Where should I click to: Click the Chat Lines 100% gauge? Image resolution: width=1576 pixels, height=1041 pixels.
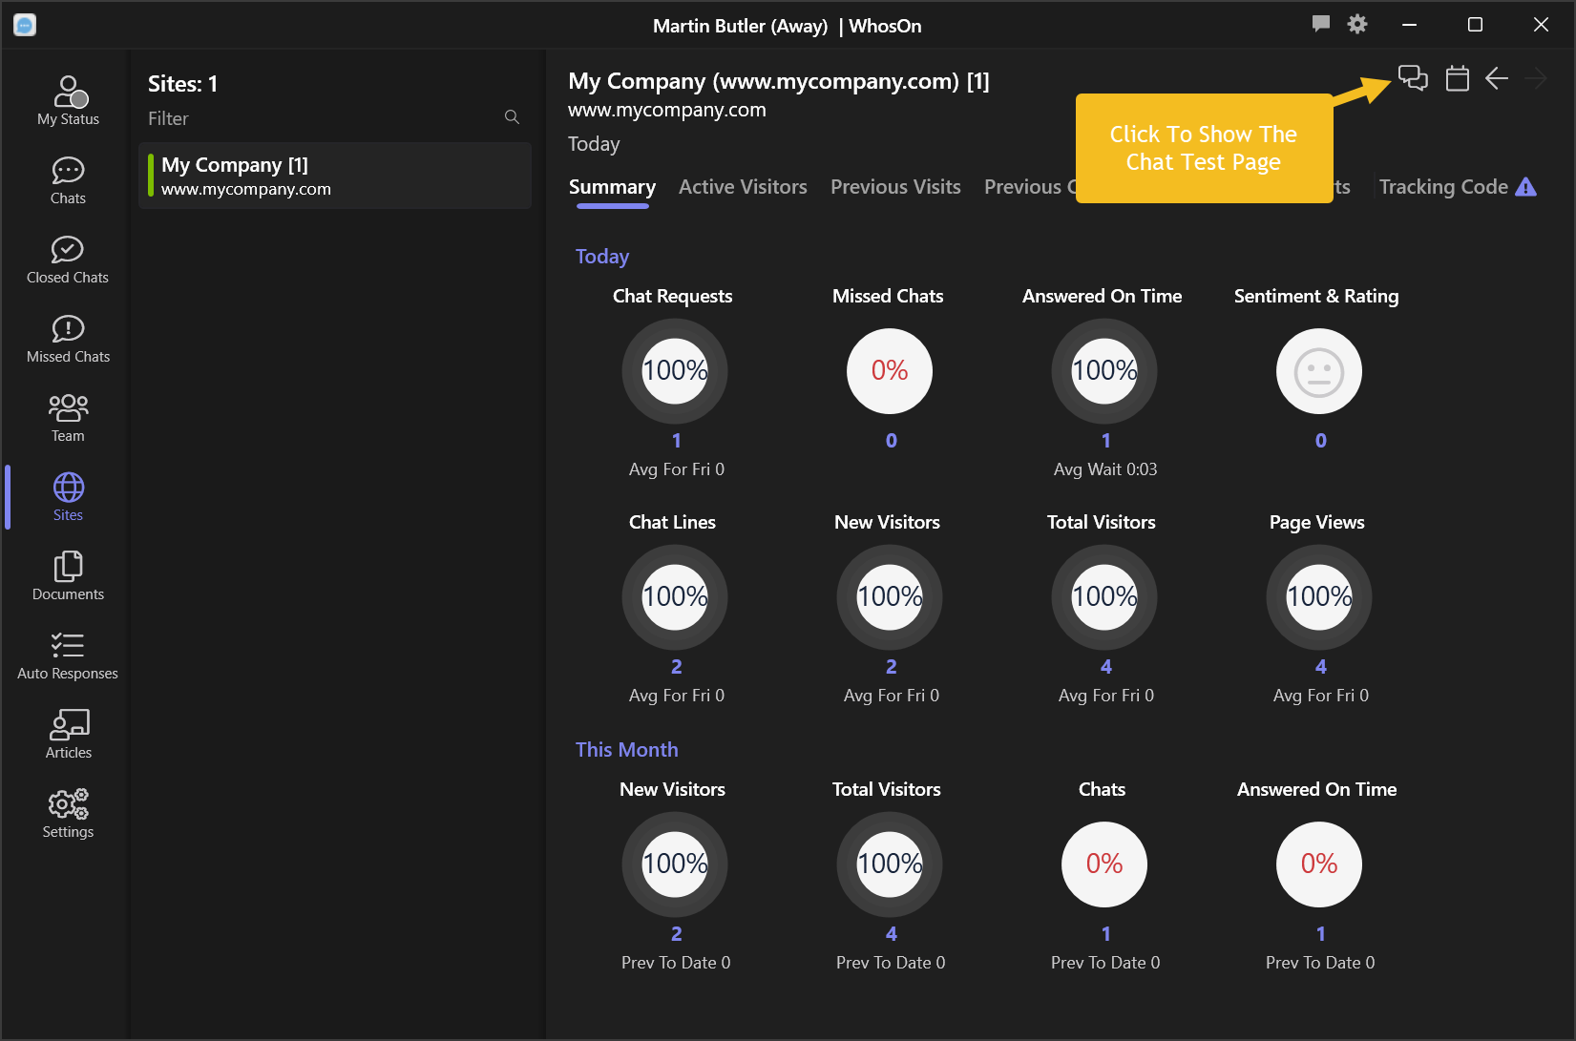(x=675, y=597)
